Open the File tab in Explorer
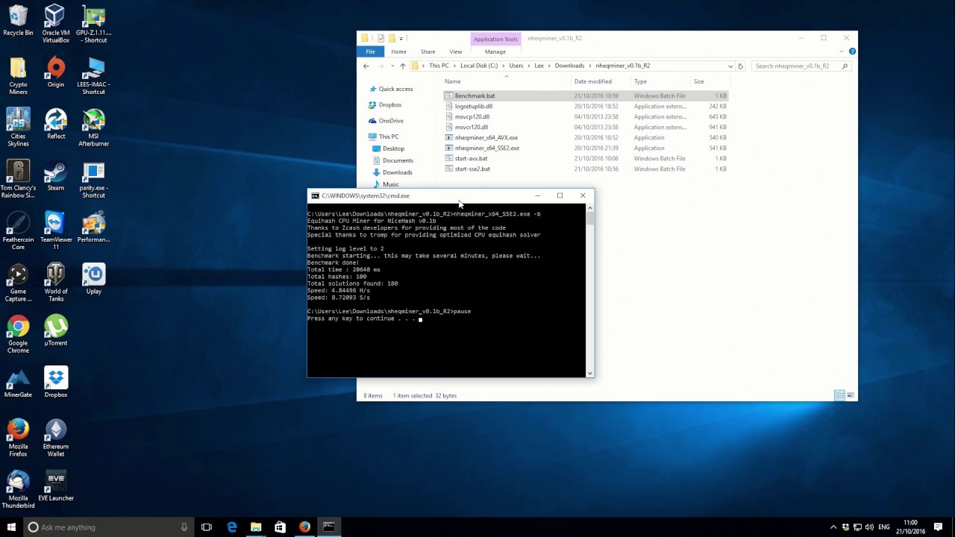The image size is (955, 537). point(370,51)
